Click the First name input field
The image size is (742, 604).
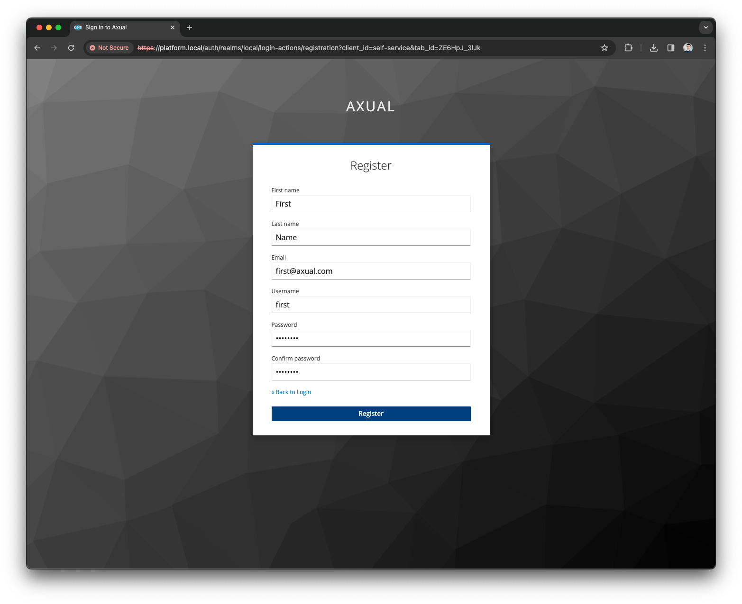[x=371, y=204]
